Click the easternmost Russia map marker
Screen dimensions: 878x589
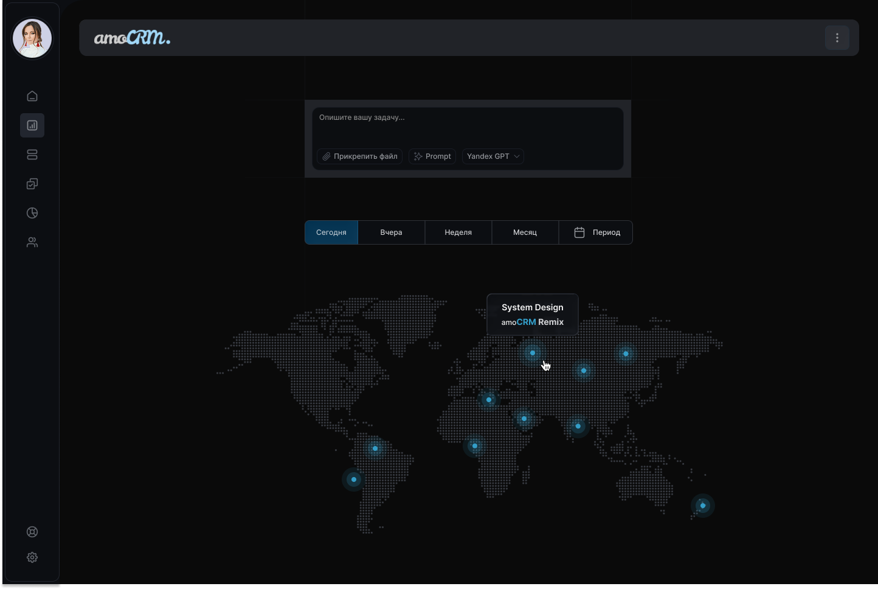pyautogui.click(x=626, y=354)
